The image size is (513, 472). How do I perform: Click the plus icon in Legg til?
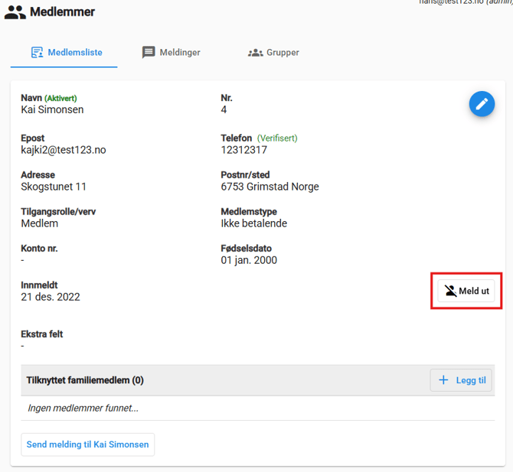click(443, 380)
